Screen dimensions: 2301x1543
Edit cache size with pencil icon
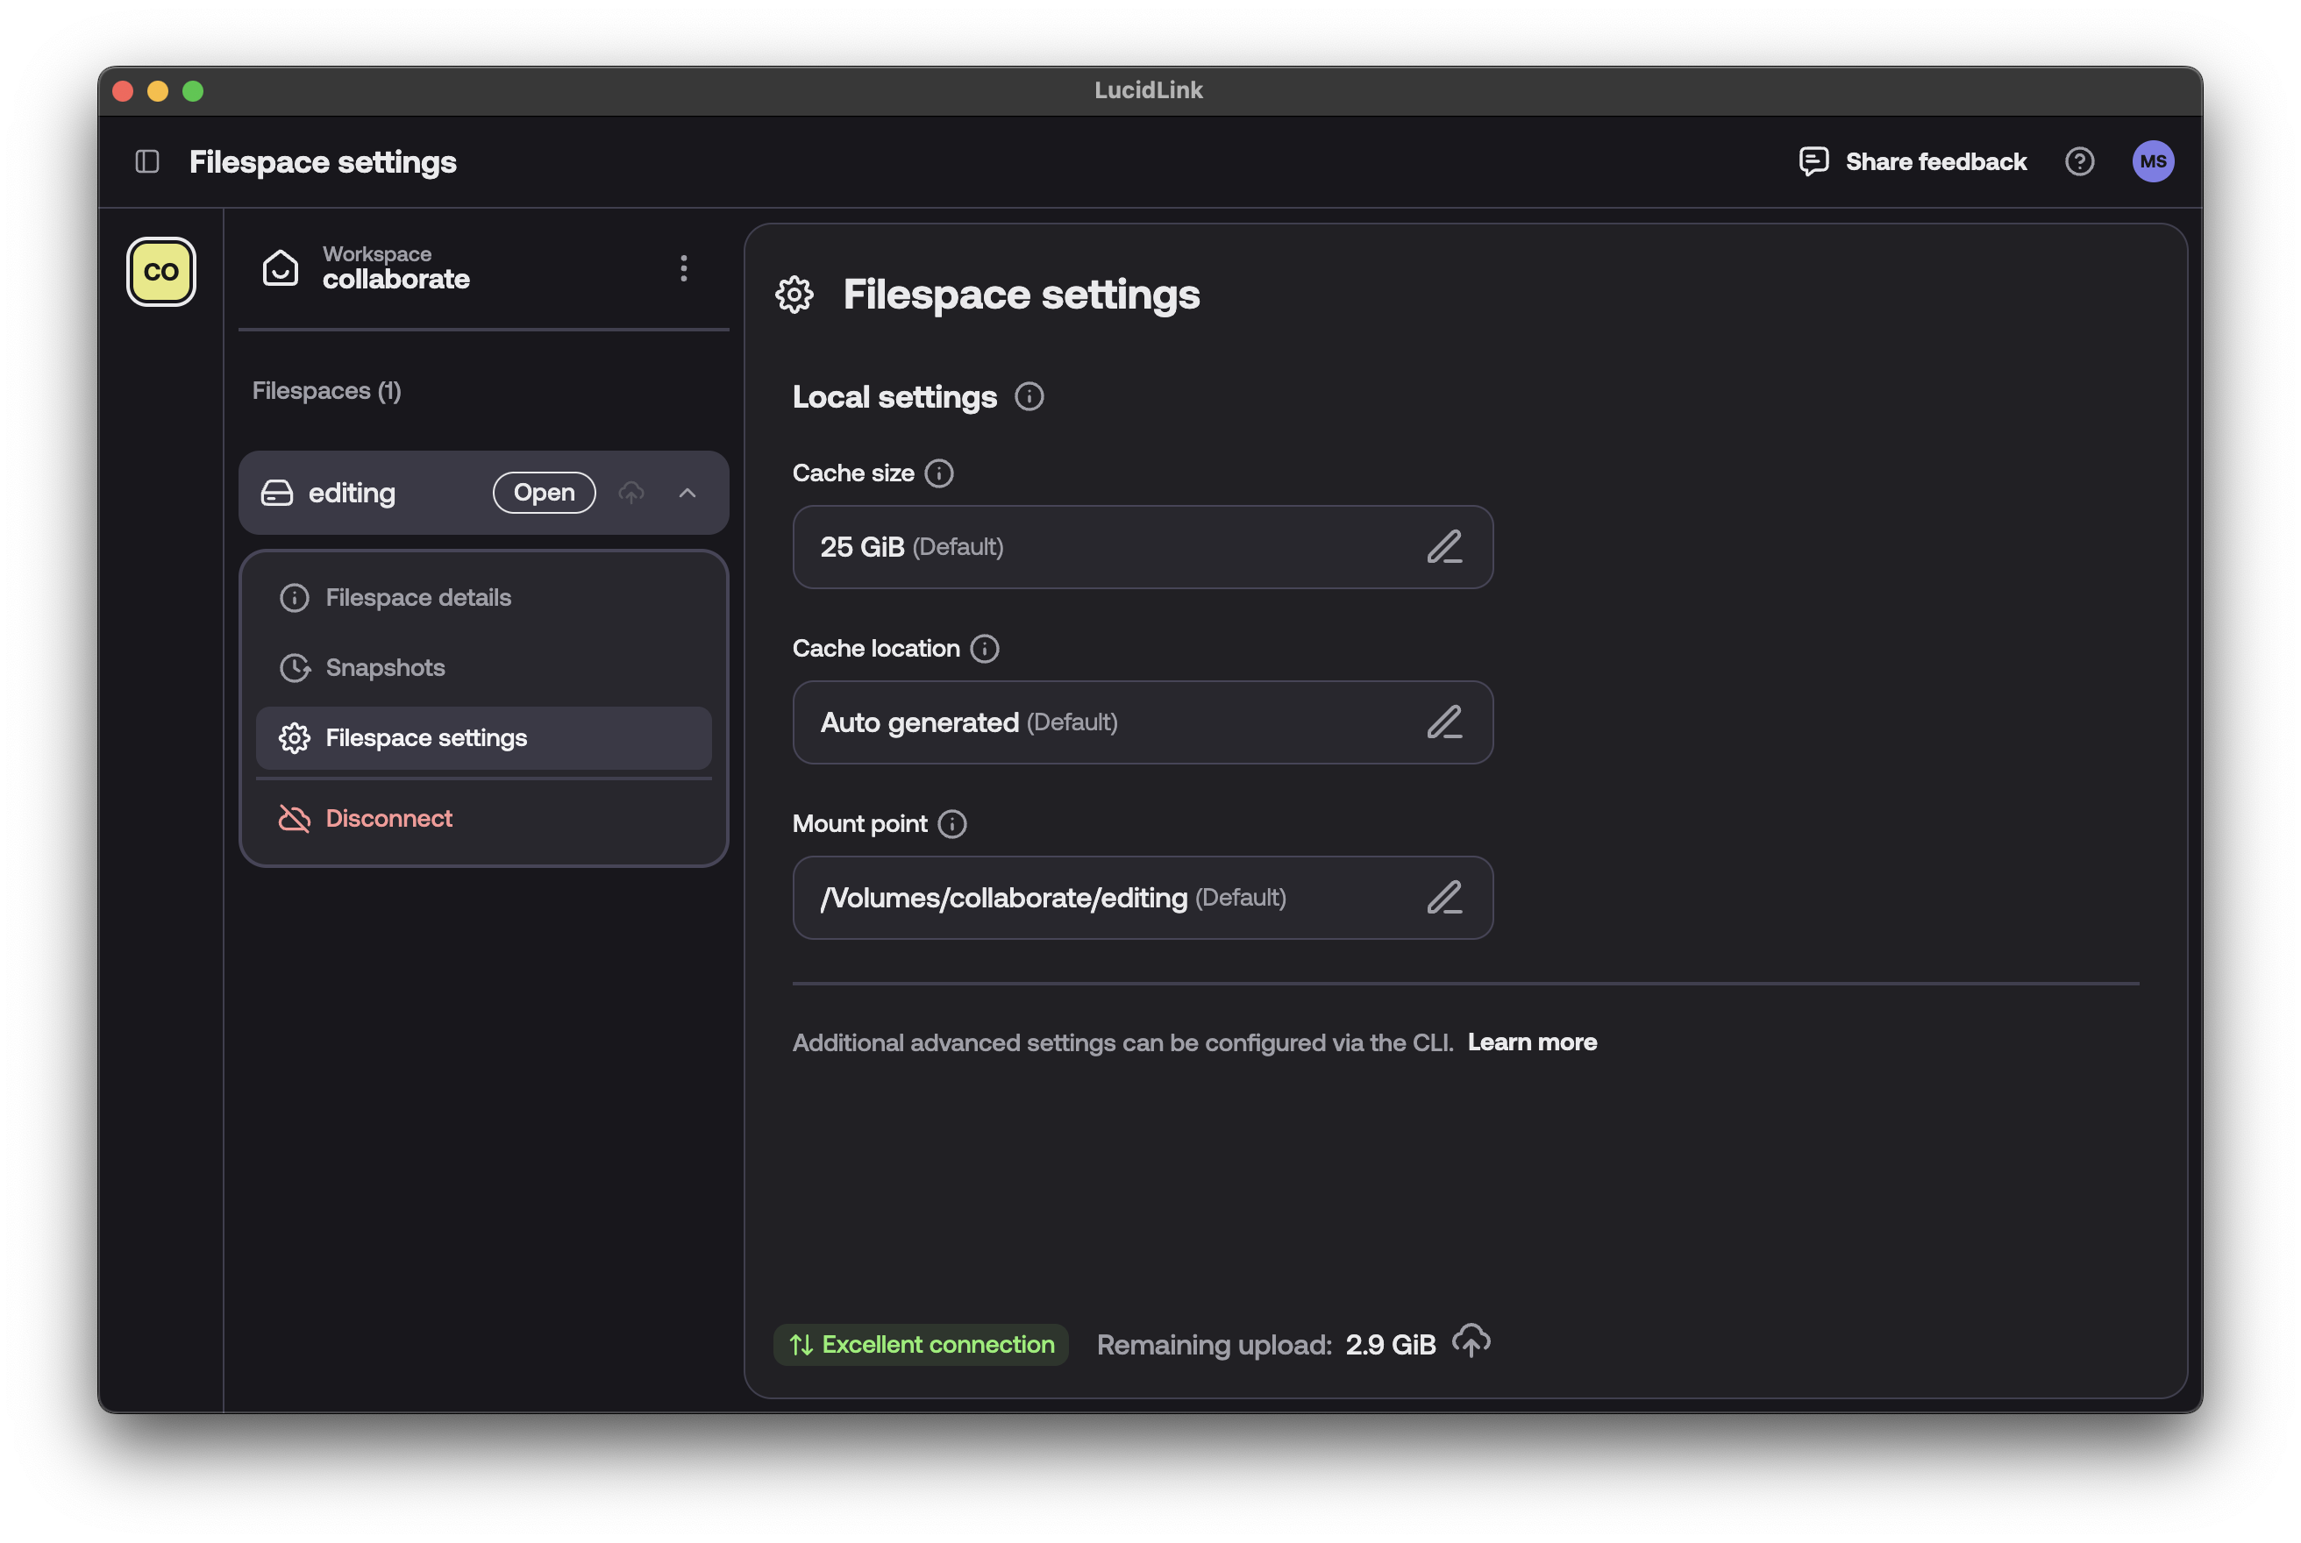point(1443,547)
